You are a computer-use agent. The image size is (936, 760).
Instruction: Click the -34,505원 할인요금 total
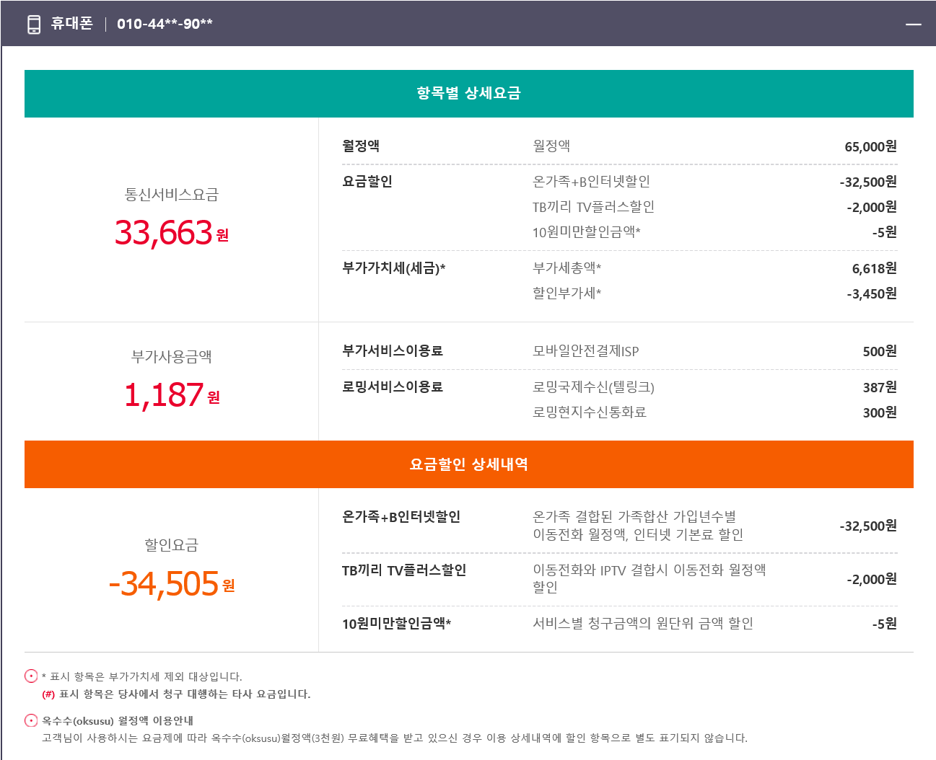click(171, 584)
